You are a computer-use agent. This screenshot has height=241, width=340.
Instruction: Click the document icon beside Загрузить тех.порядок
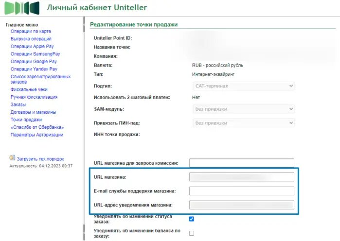(12, 158)
